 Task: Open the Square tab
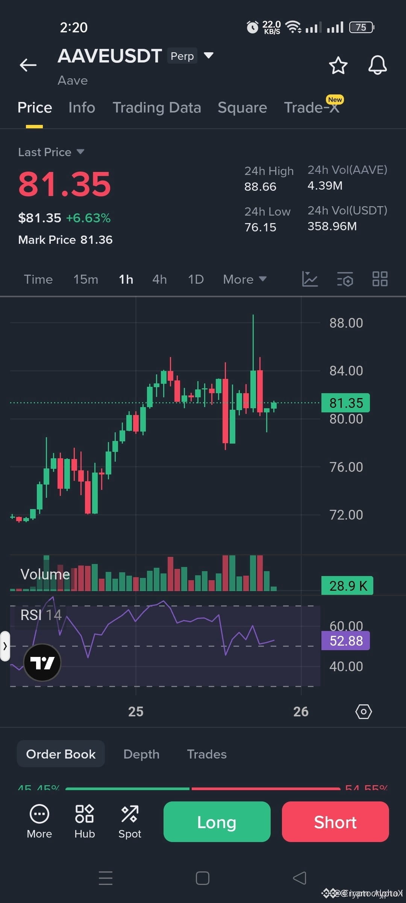(x=242, y=108)
